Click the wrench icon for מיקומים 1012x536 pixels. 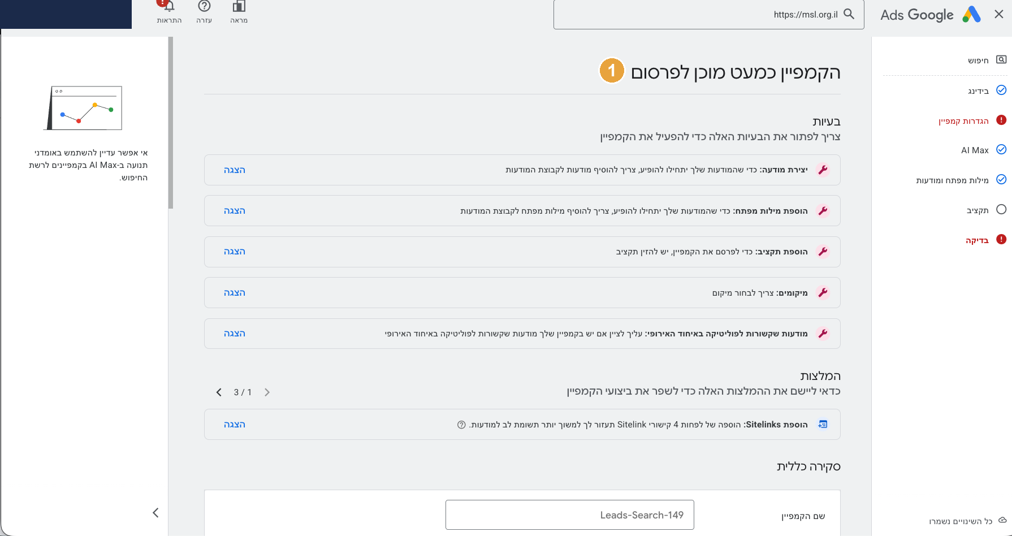tap(823, 292)
